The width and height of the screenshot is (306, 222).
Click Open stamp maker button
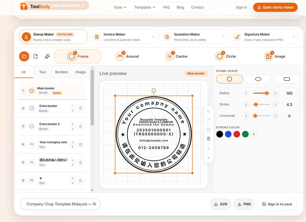275,7
